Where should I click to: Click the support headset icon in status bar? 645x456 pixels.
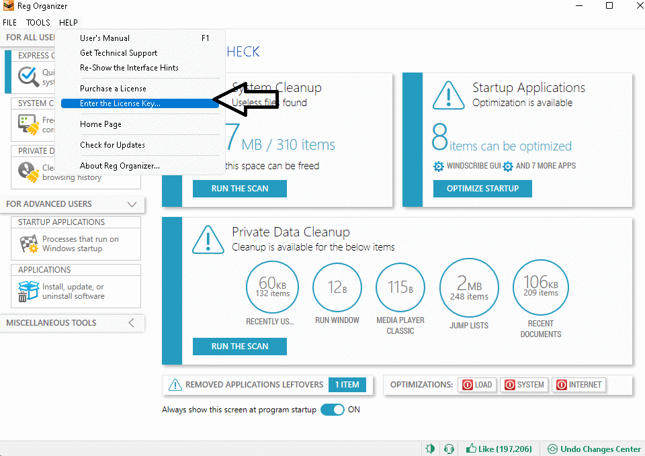coord(449,449)
